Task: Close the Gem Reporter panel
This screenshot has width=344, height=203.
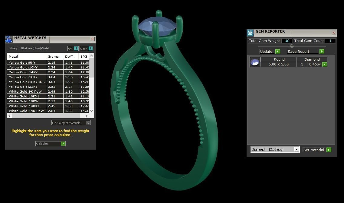Action: pos(334,33)
